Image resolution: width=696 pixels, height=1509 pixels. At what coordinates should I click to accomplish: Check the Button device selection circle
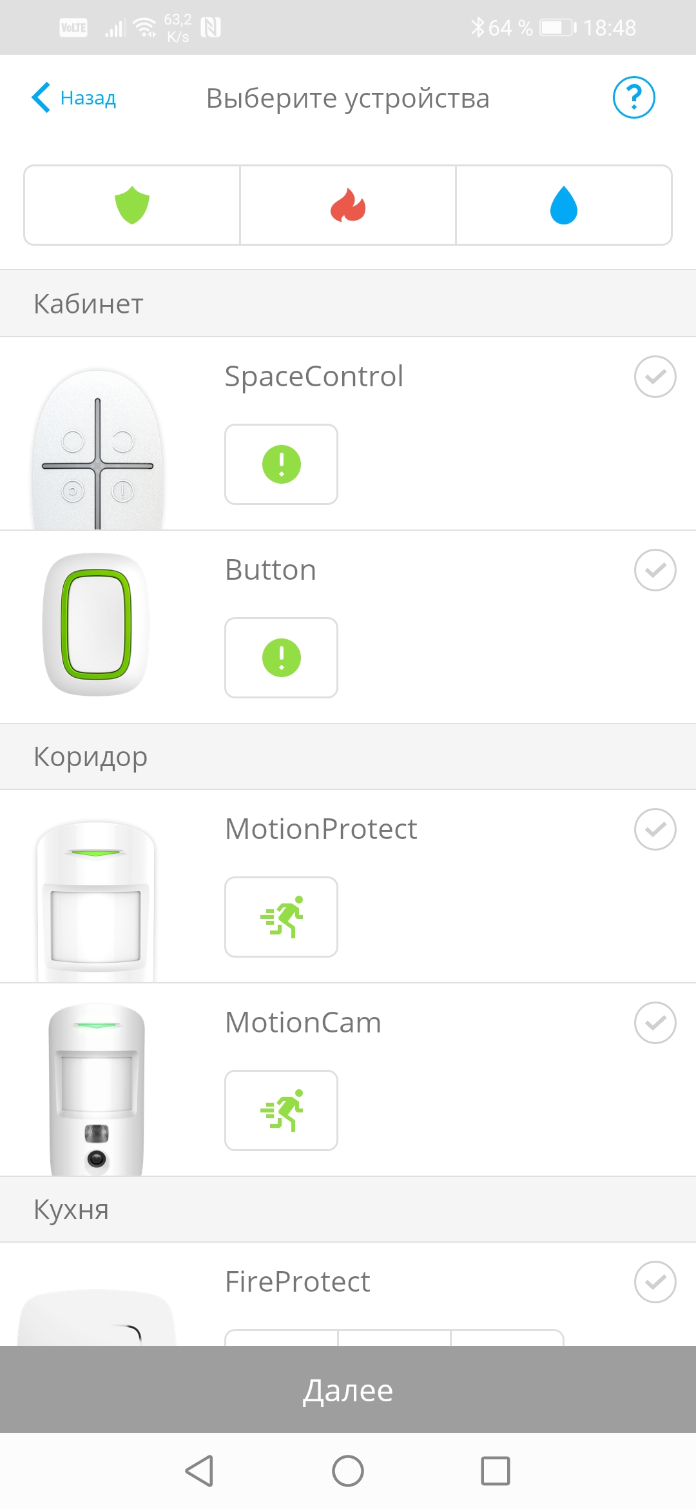point(655,570)
